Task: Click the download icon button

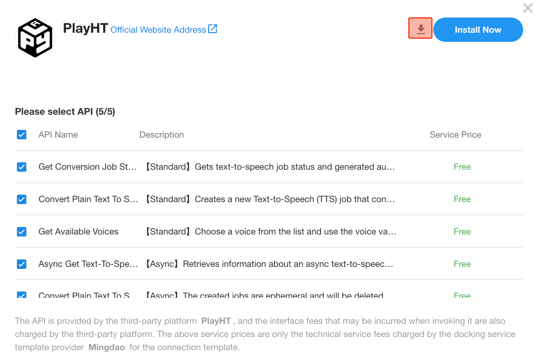Action: pos(420,29)
